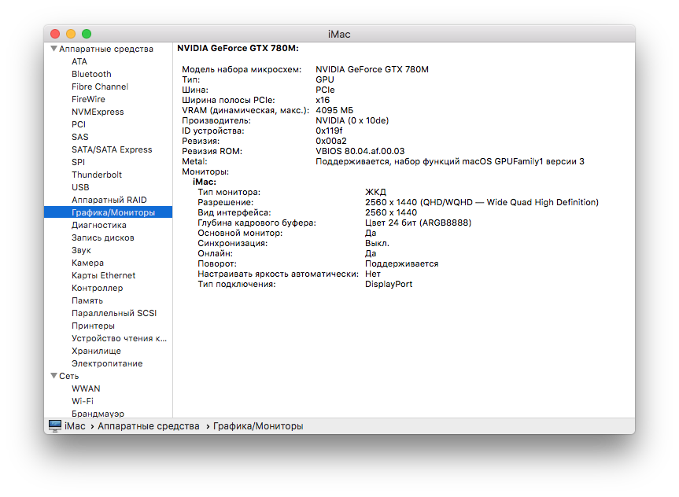Click Цвет 24 бит (ARGB8888) value

(418, 223)
